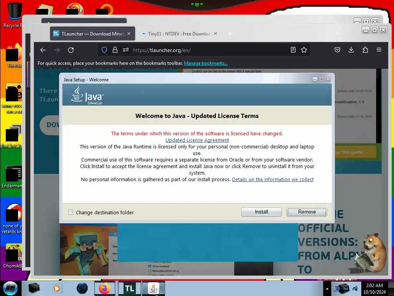This screenshot has height=296, width=394.
Task: Open Firefox extensions icon
Action: 365,50
